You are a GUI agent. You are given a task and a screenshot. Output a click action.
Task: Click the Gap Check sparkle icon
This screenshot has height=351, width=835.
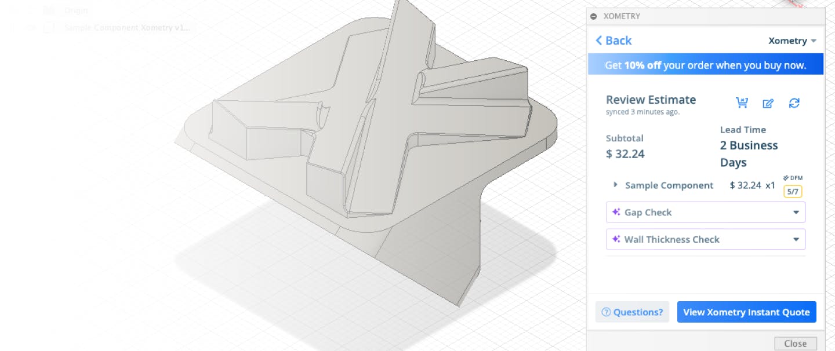616,212
